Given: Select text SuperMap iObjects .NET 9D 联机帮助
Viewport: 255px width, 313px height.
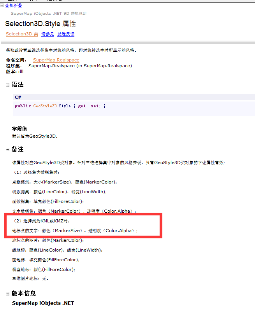Looking at the screenshot, I should click(49, 14).
